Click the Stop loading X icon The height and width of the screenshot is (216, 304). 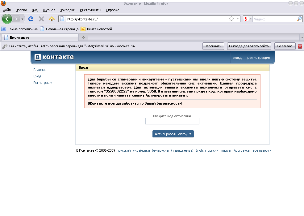pos(41,19)
